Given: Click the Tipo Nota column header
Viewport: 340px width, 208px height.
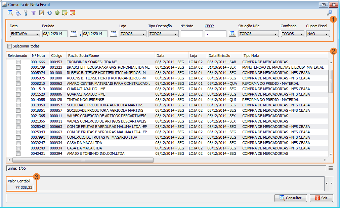Looking at the screenshot, I should pos(285,56).
